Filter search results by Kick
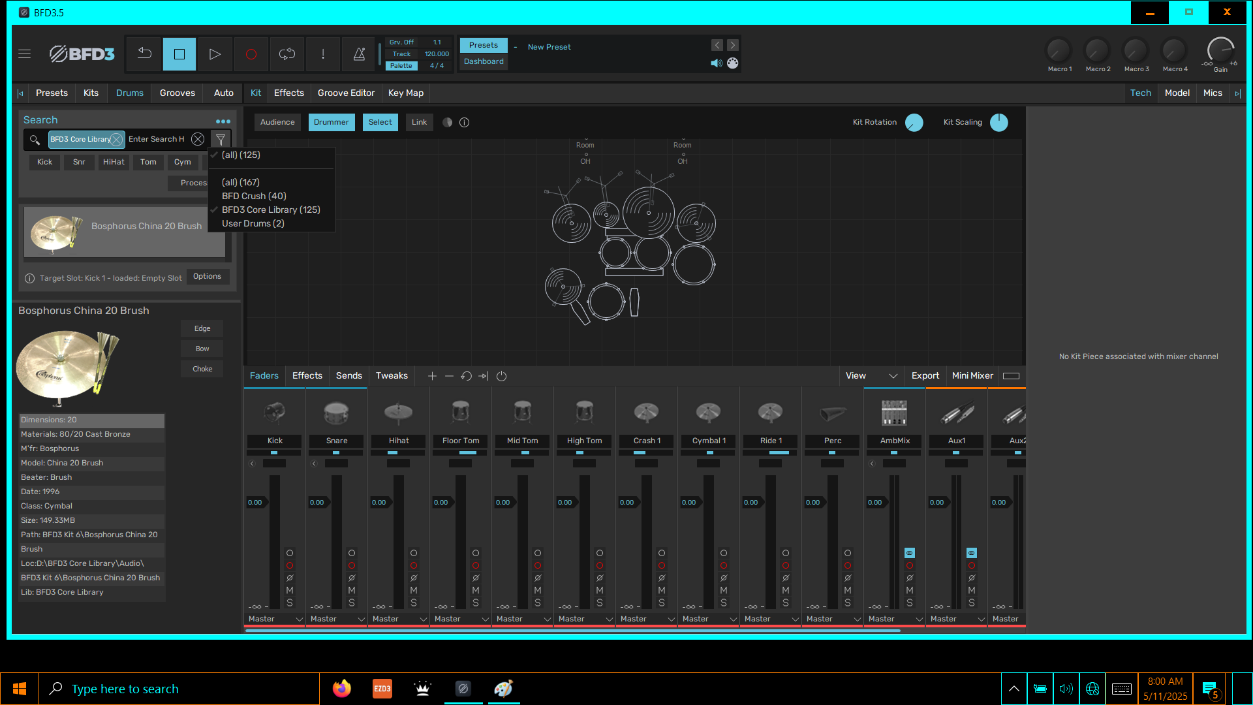This screenshot has height=705, width=1253. (44, 162)
